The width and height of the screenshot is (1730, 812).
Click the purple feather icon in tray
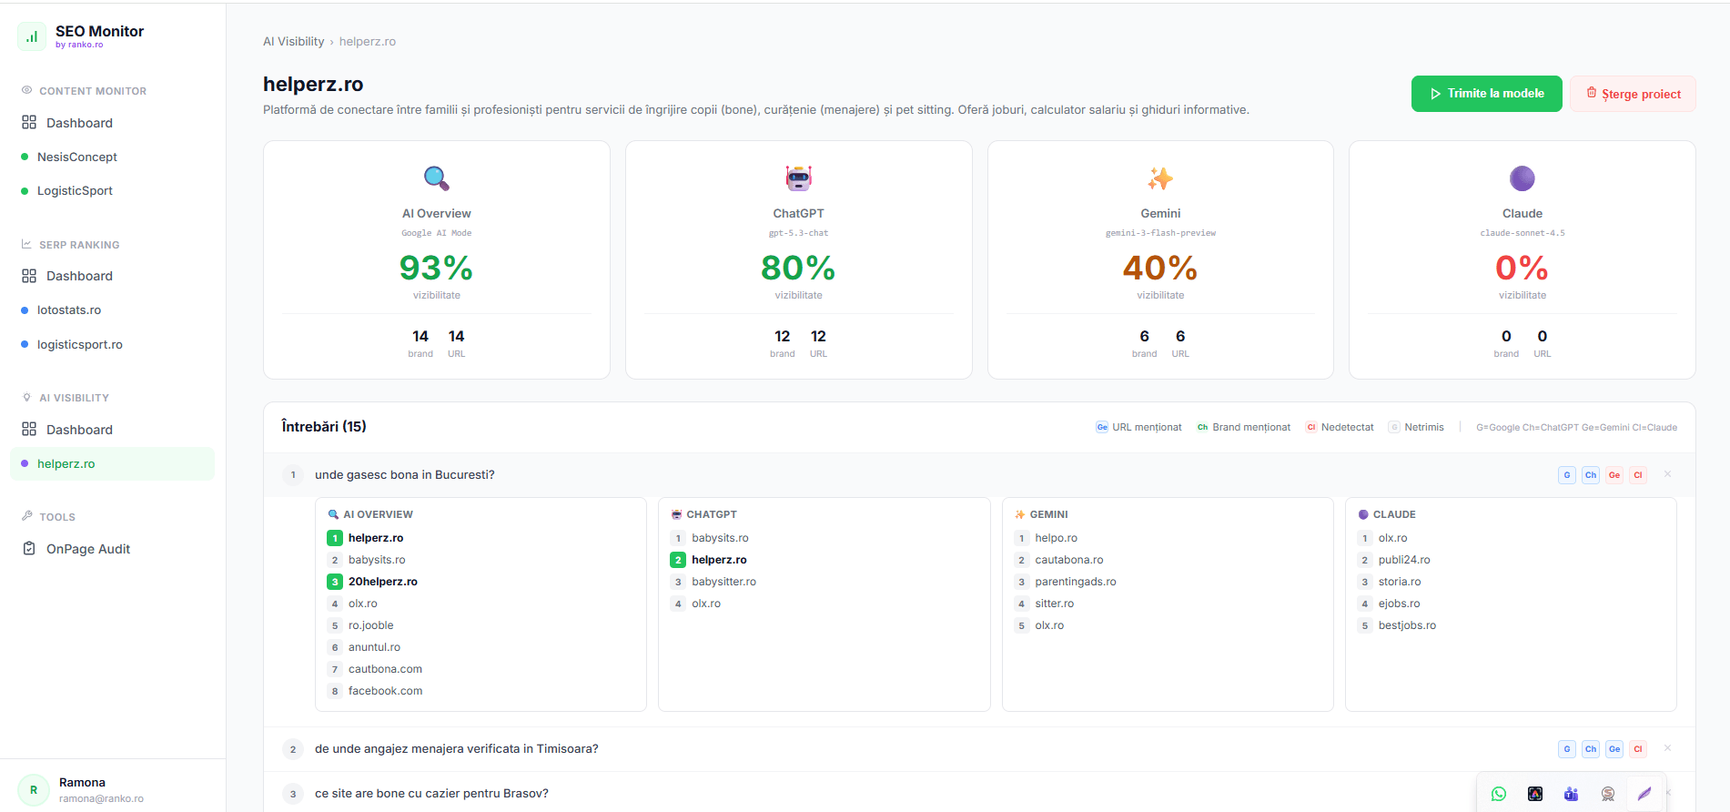tap(1644, 794)
